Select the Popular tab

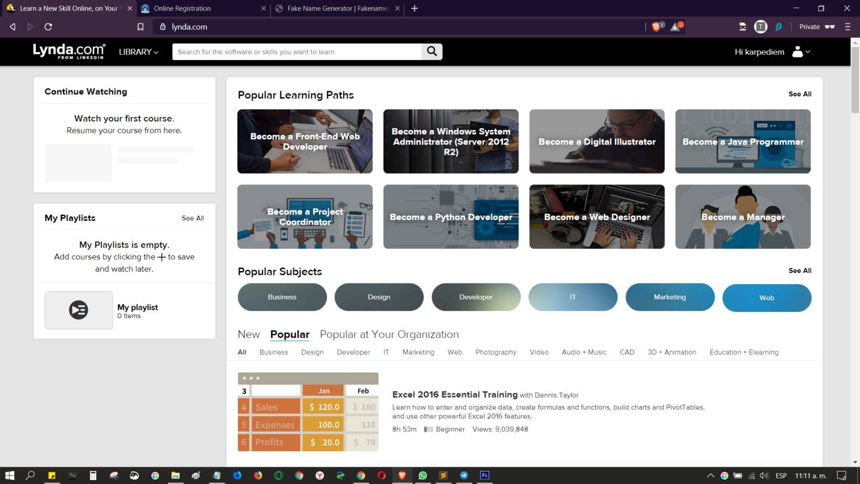[290, 334]
